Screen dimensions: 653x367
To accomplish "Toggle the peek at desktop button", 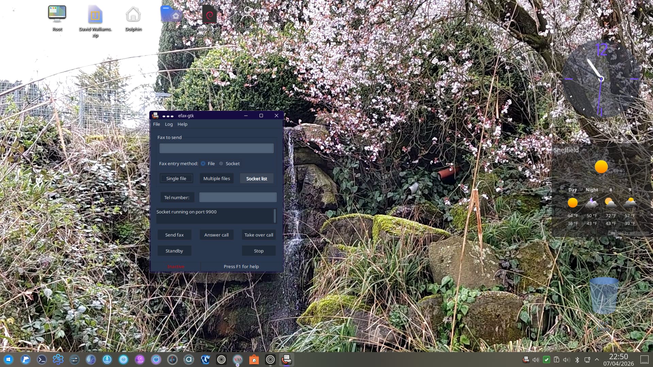I will pyautogui.click(x=644, y=360).
